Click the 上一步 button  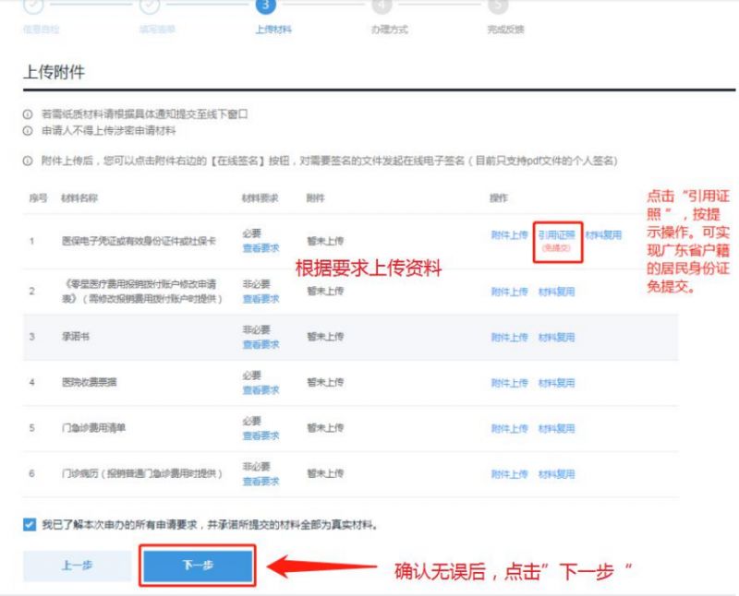[x=78, y=566]
